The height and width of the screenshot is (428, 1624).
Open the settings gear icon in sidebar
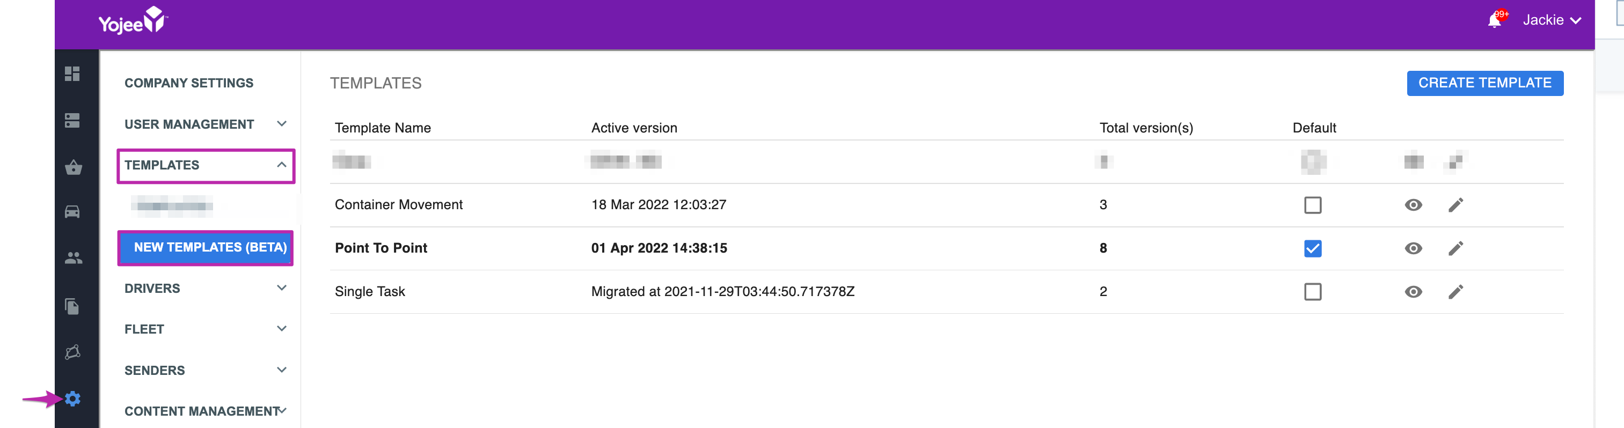pyautogui.click(x=72, y=399)
